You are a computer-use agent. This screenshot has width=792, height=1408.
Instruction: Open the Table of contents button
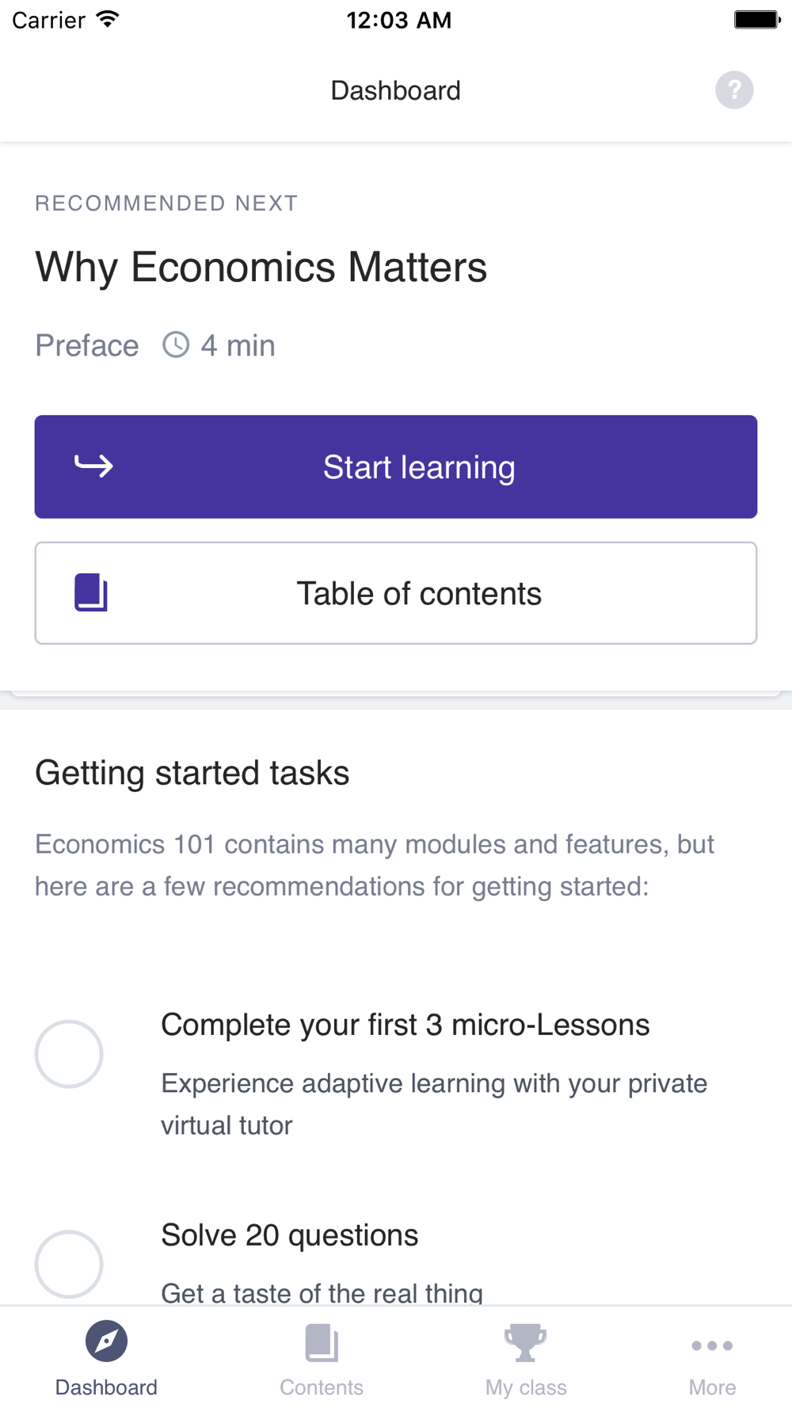click(396, 593)
